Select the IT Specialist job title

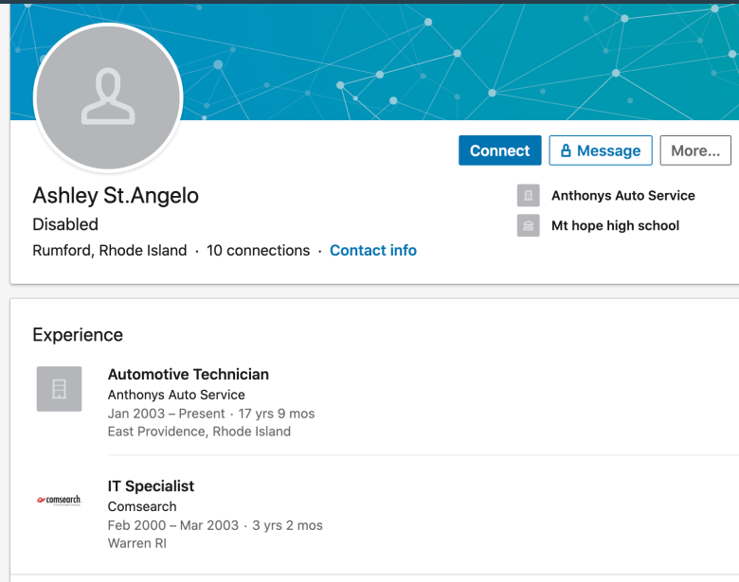(152, 486)
